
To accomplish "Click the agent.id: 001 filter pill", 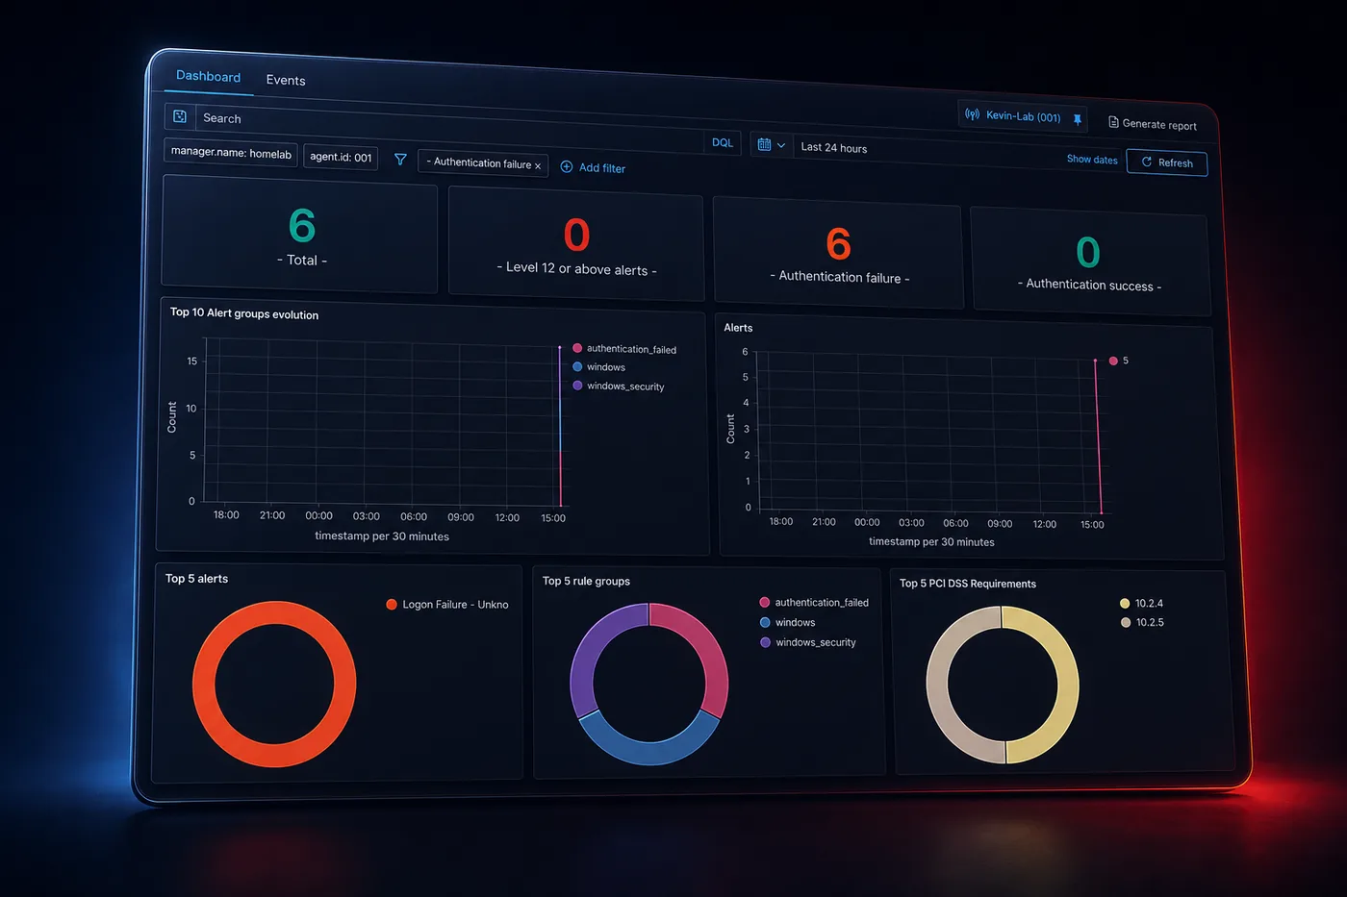I will pos(341,157).
